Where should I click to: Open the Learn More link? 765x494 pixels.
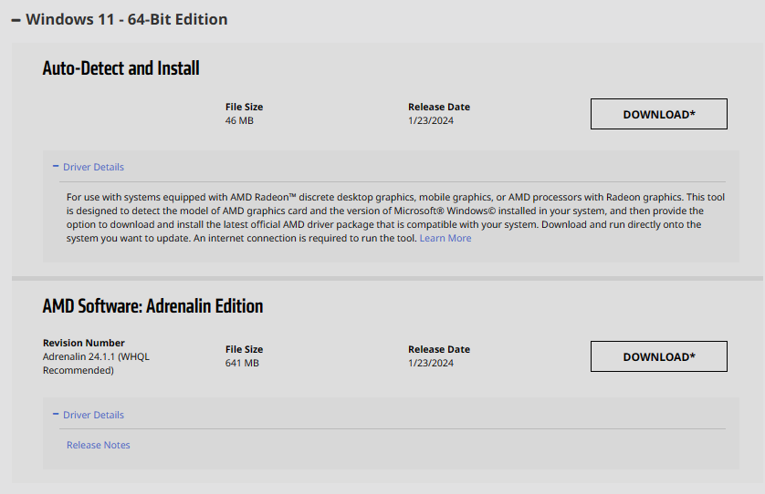(445, 238)
